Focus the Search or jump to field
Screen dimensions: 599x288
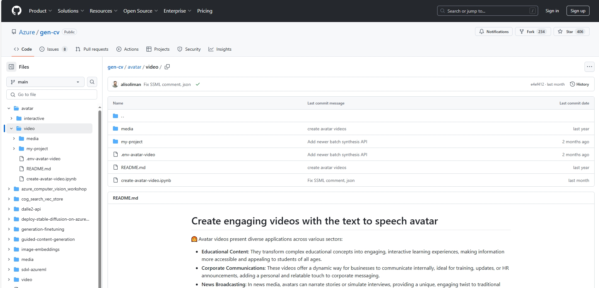coord(488,11)
